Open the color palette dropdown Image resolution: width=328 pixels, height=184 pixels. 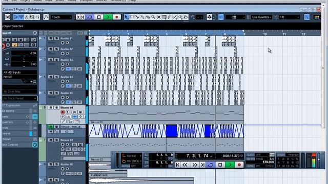317,17
